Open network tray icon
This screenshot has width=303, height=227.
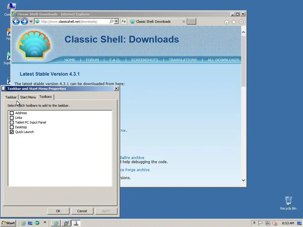click(x=267, y=223)
